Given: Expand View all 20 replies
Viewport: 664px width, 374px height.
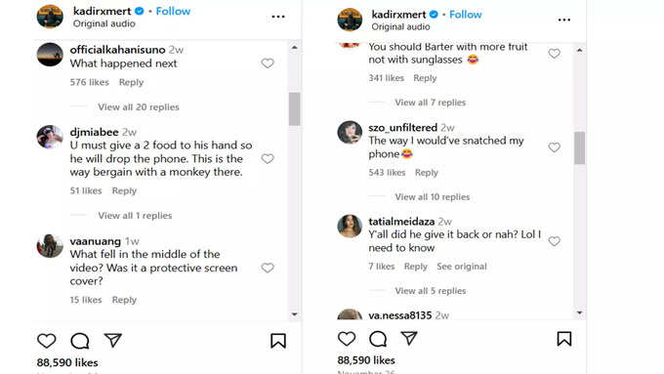Looking at the screenshot, I should [x=139, y=107].
